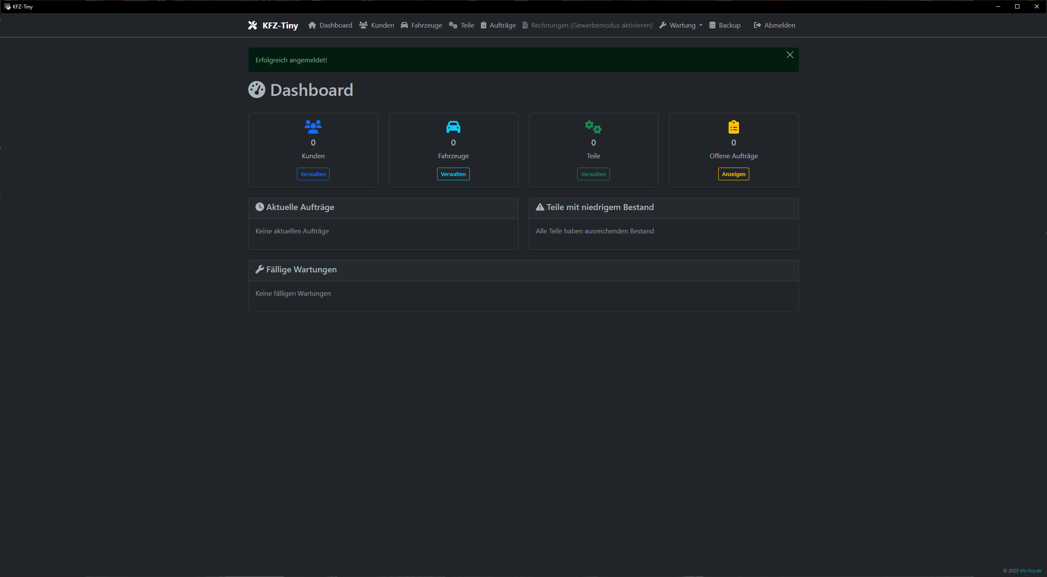
Task: Click the blue Kunden people icon card
Action: tap(313, 126)
